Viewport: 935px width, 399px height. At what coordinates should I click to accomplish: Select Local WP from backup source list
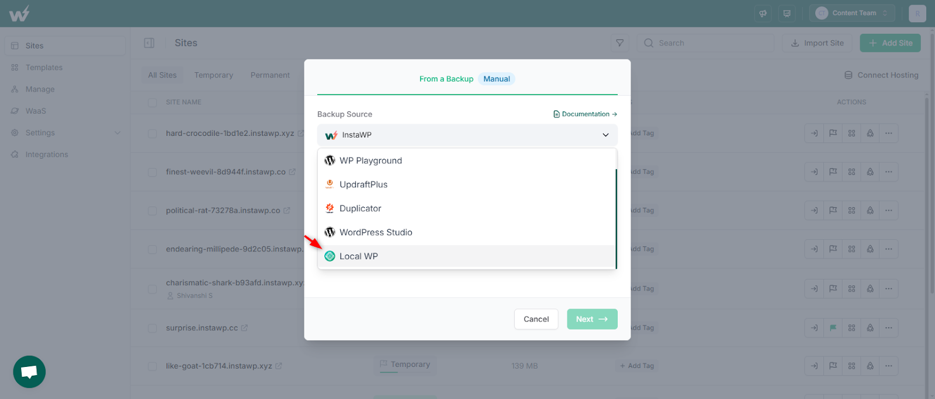pos(466,256)
